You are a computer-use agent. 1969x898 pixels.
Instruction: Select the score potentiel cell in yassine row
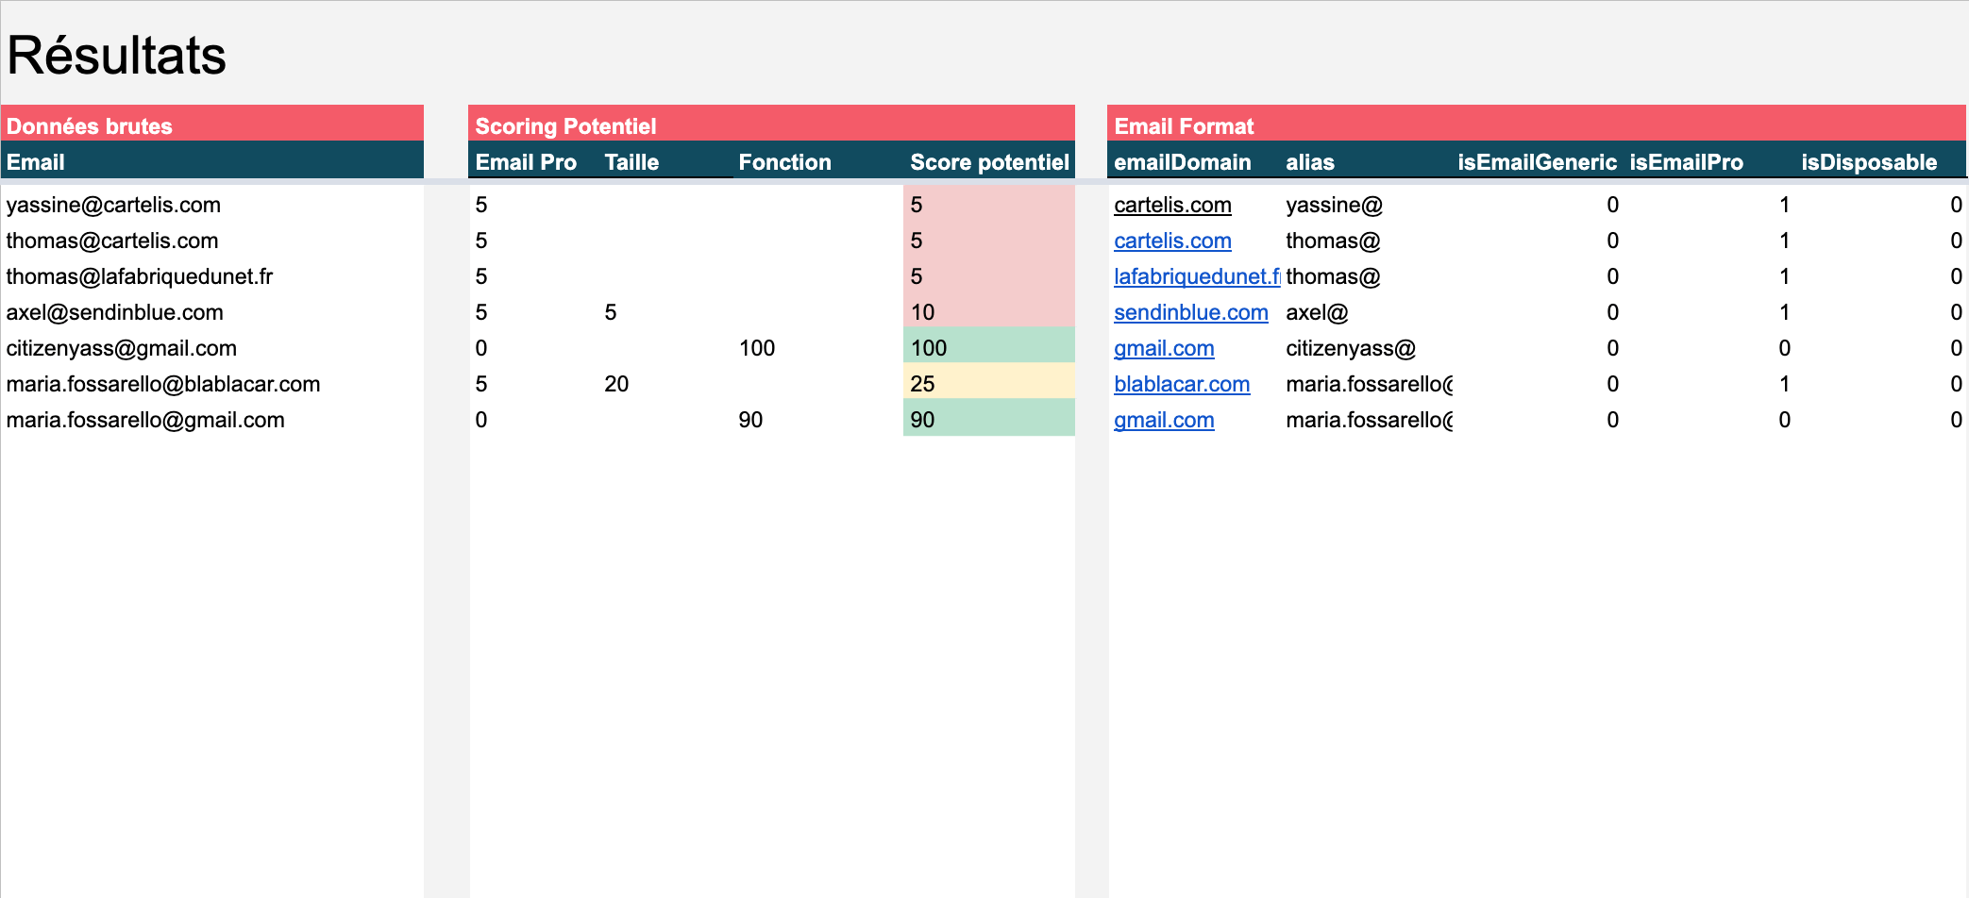coord(989,205)
